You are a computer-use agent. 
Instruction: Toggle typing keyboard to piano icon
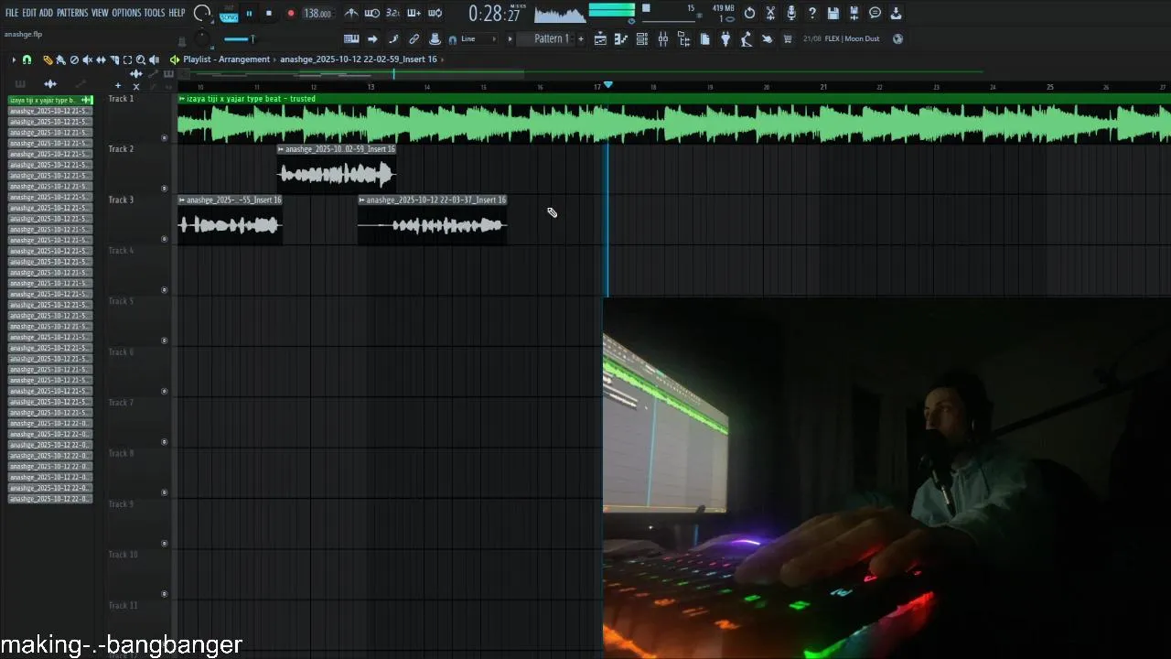click(x=351, y=38)
